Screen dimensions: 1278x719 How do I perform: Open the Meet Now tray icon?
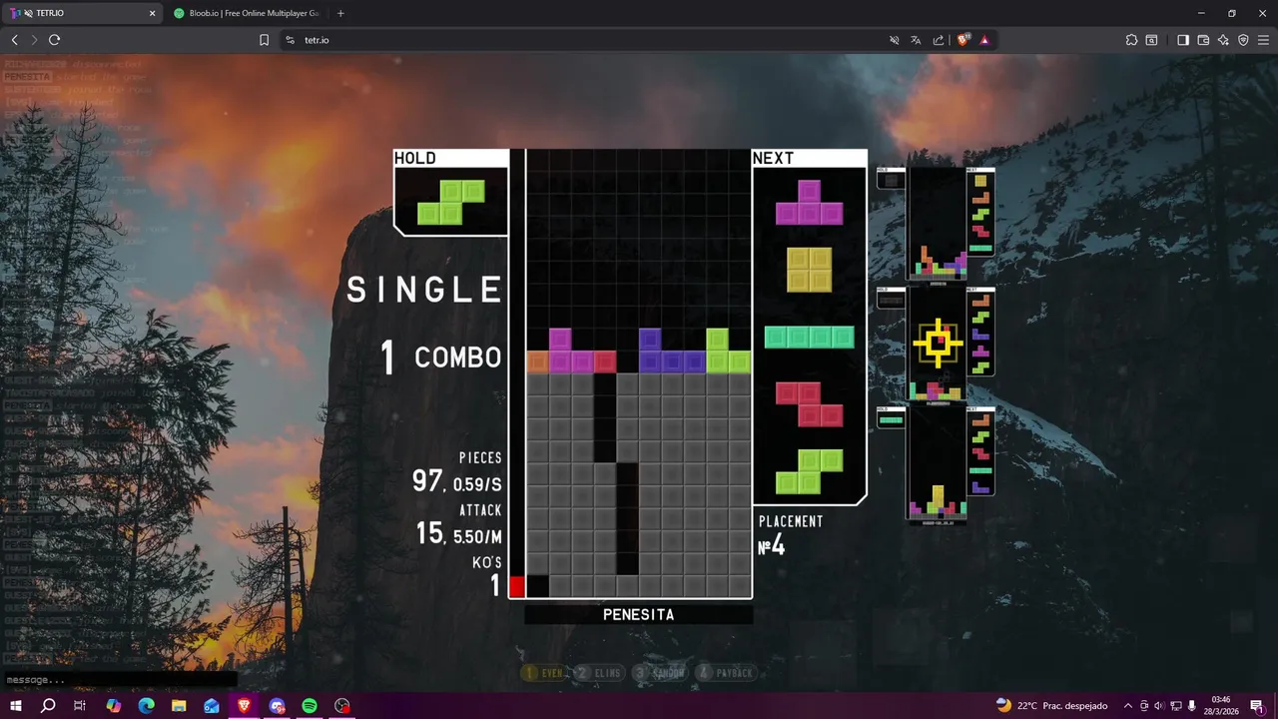(1144, 706)
